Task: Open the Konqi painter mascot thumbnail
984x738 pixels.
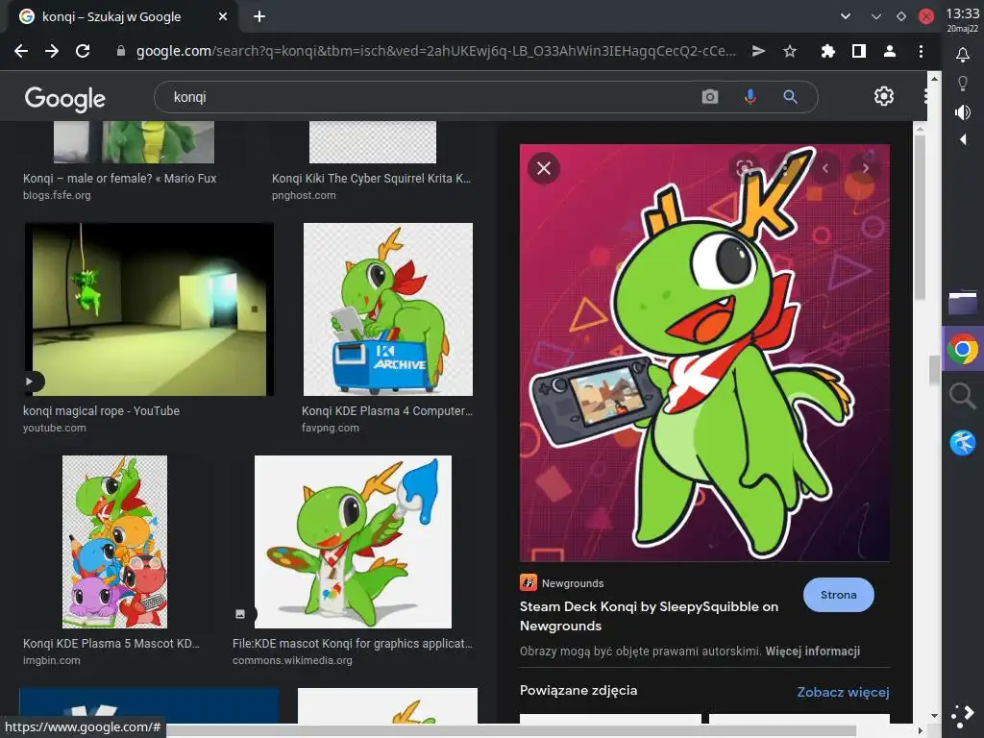Action: [353, 542]
